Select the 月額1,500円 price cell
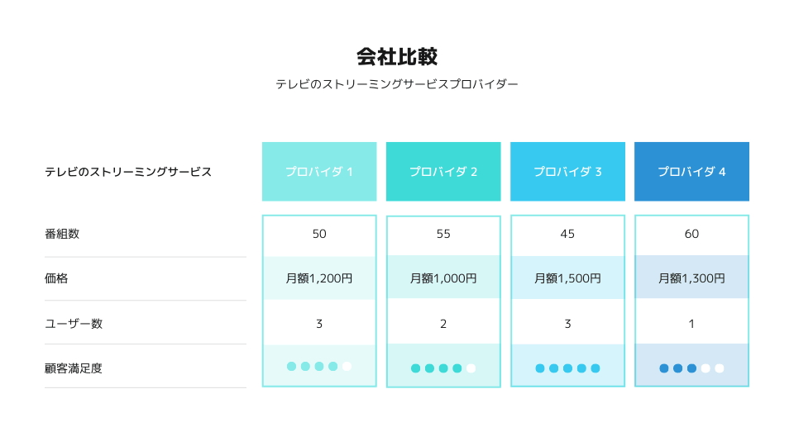 click(567, 278)
